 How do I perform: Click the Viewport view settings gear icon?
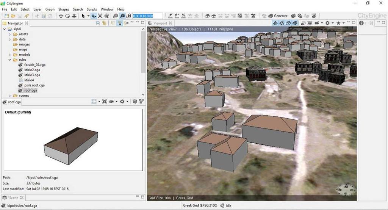point(327,23)
